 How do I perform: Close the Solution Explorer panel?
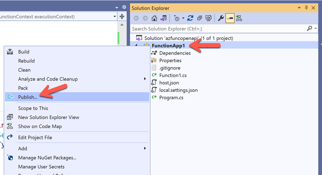pyautogui.click(x=313, y=8)
